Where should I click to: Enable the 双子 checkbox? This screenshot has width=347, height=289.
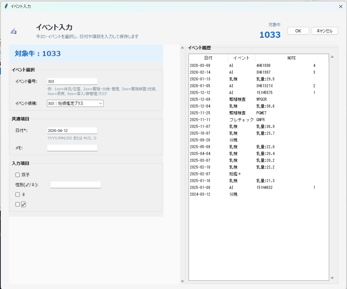coord(18,175)
